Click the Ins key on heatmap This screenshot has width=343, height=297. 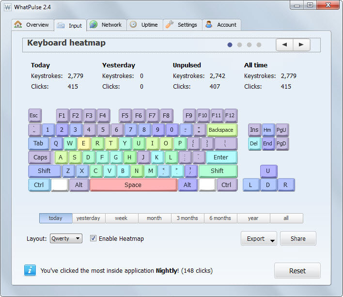tap(255, 130)
